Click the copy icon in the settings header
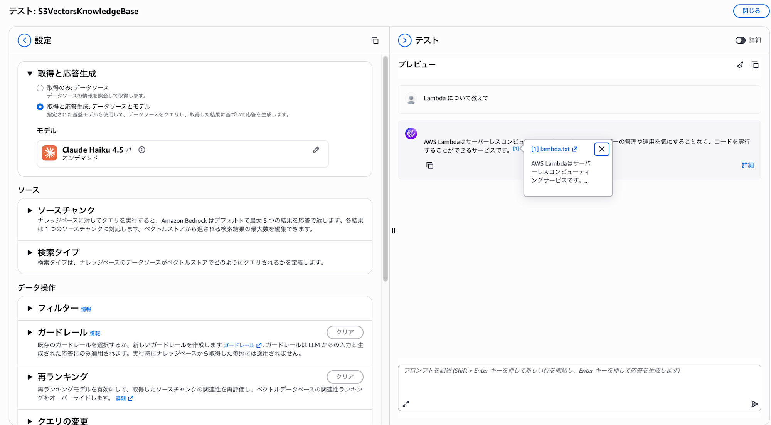771x425 pixels. pyautogui.click(x=375, y=40)
